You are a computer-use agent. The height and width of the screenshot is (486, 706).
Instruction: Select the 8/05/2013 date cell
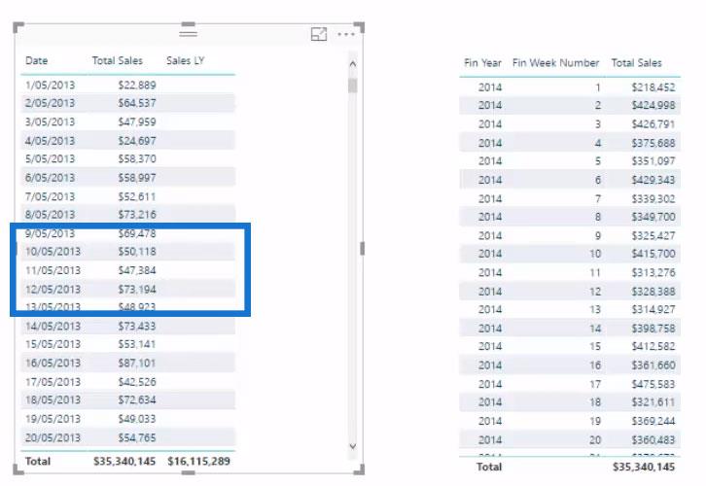tap(50, 215)
